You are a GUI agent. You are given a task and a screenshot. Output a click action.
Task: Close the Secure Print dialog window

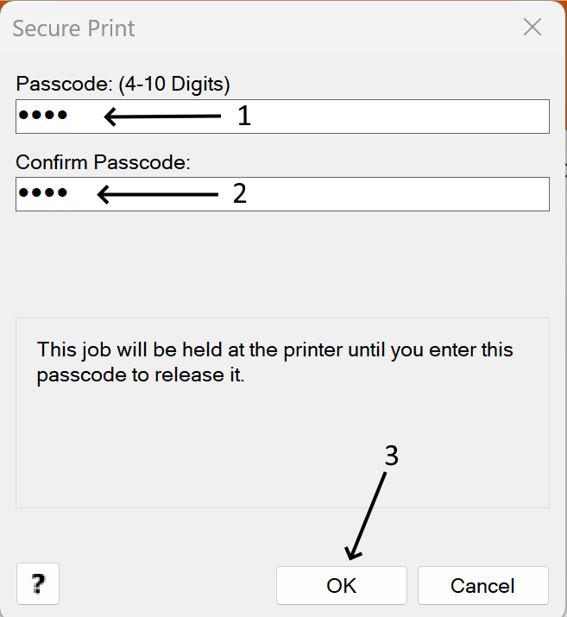(x=532, y=27)
